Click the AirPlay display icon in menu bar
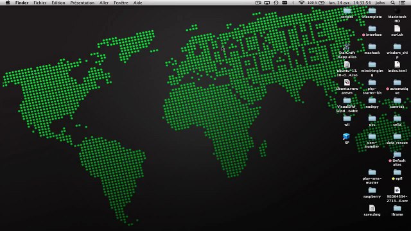The width and height of the screenshot is (411, 231). click(x=267, y=3)
